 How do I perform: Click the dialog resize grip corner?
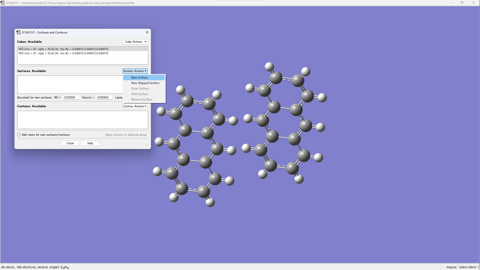pos(147,145)
